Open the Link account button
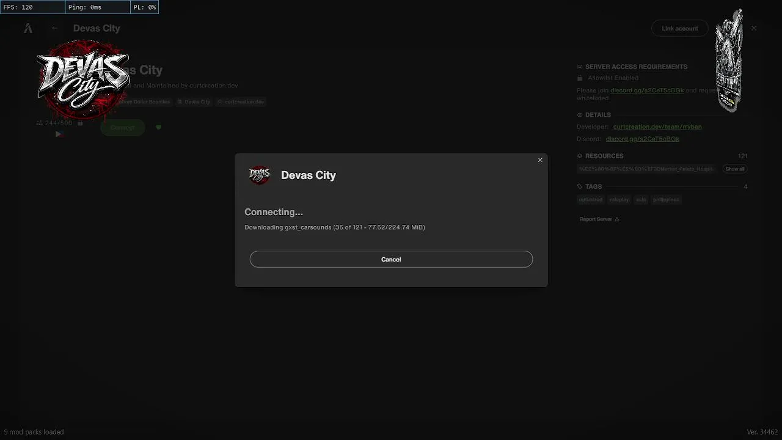This screenshot has height=440, width=782. click(x=680, y=28)
